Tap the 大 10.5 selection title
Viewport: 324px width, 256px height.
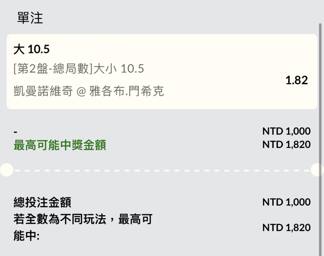pos(31,50)
